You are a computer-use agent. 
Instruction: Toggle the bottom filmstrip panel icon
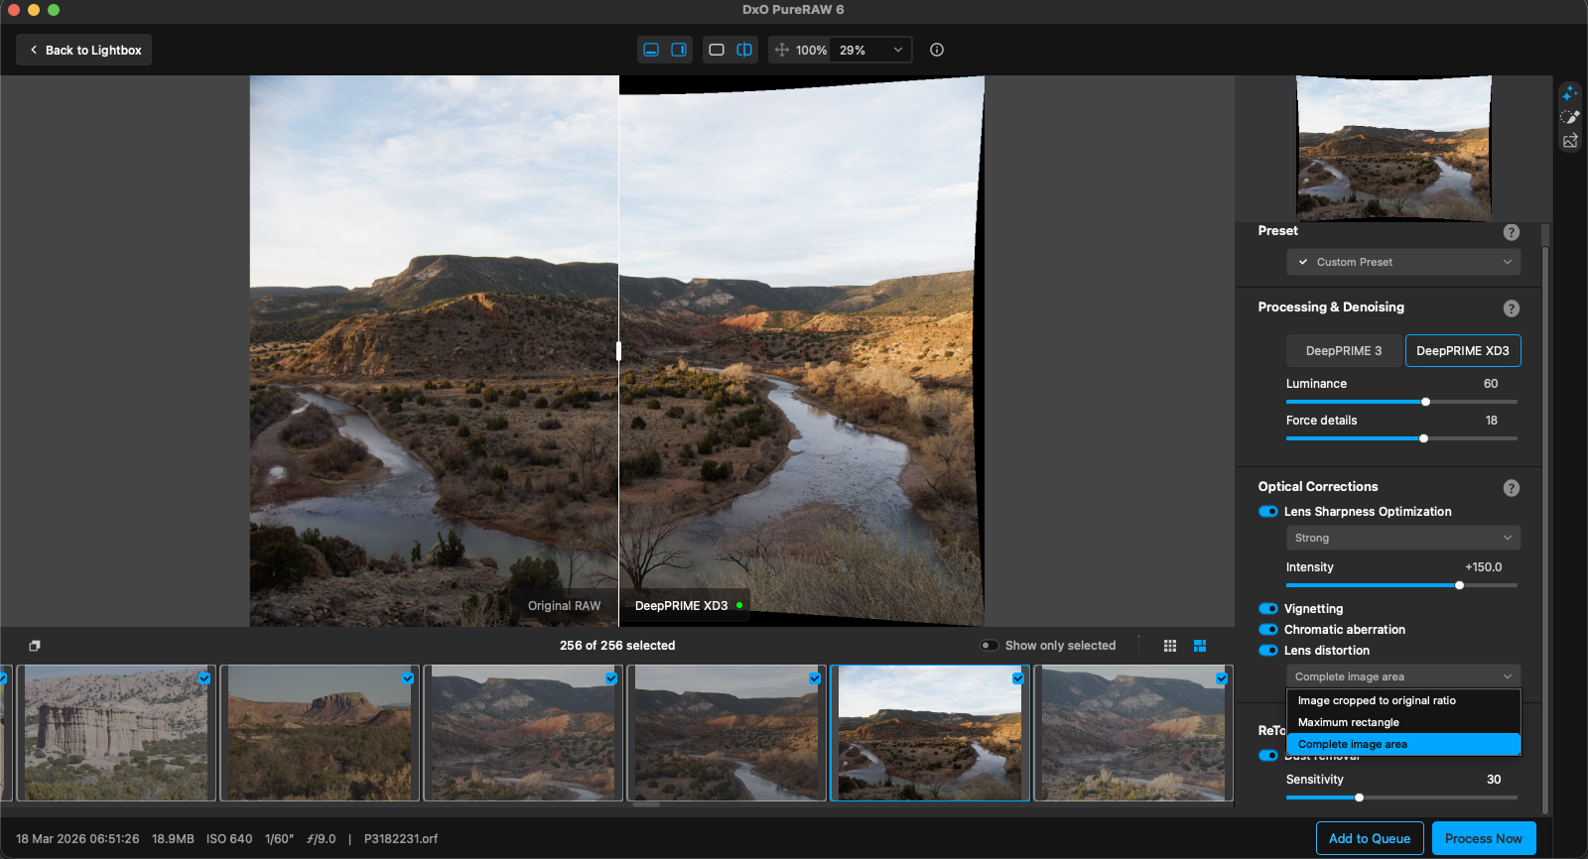[651, 50]
